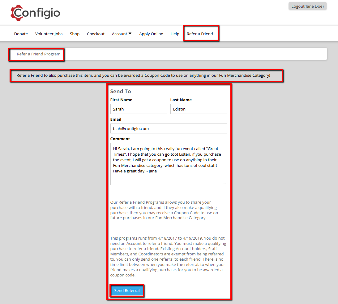Select the Refer a Friend tab

pos(200,34)
